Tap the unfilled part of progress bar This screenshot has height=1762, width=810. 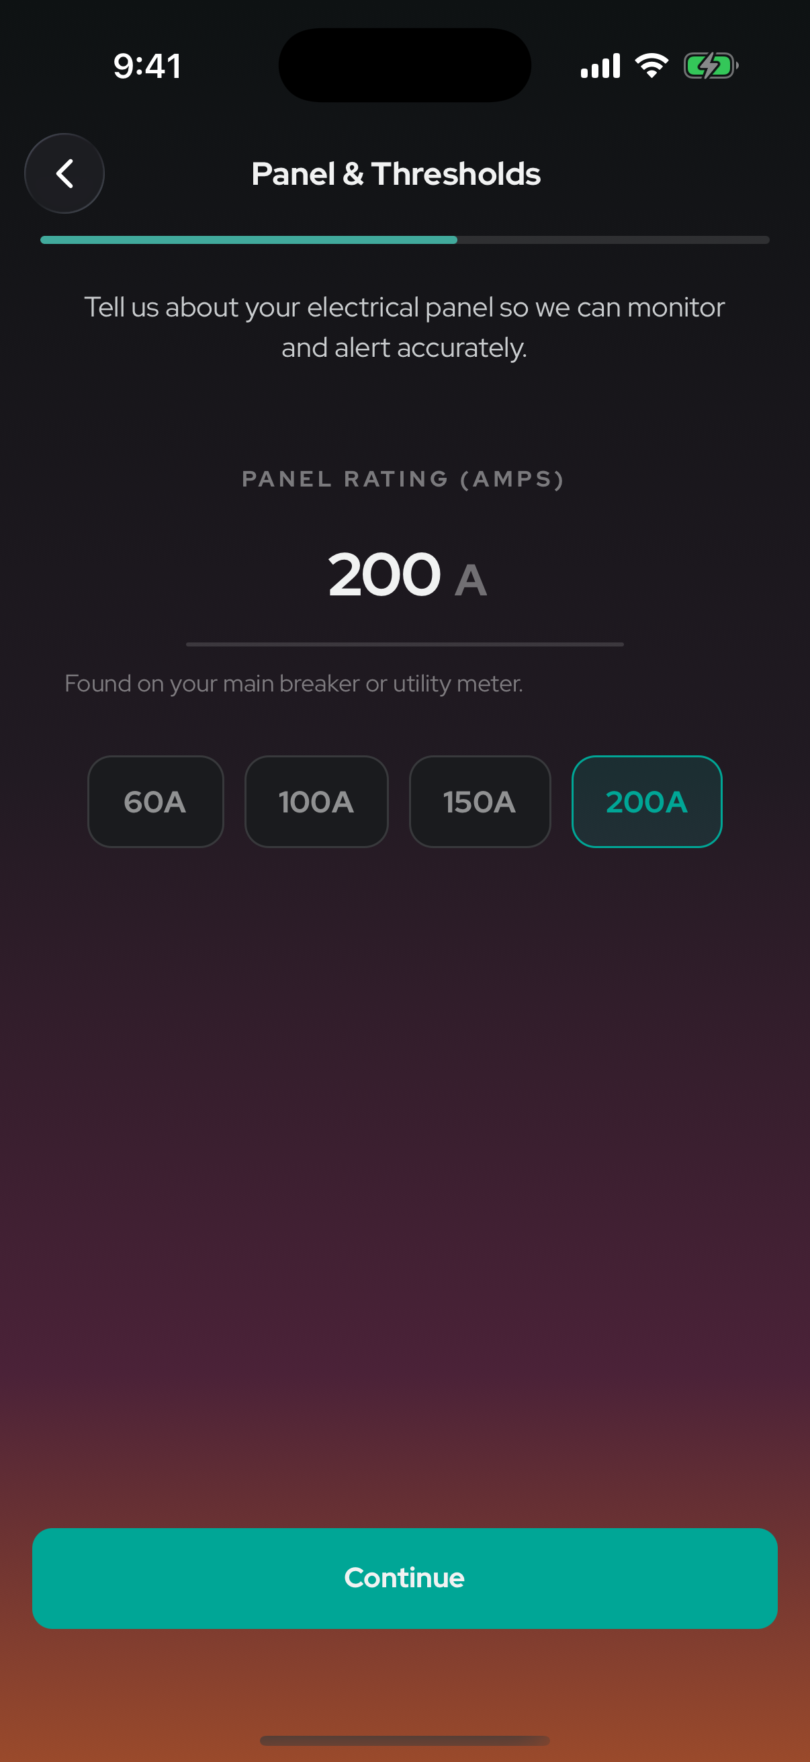pos(613,240)
